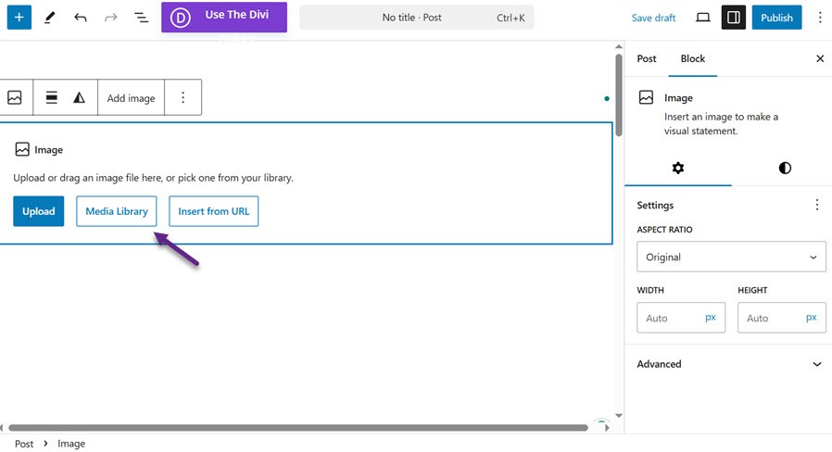The image size is (832, 452).
Task: Toggle the Settings sidebar panel button
Action: click(733, 18)
